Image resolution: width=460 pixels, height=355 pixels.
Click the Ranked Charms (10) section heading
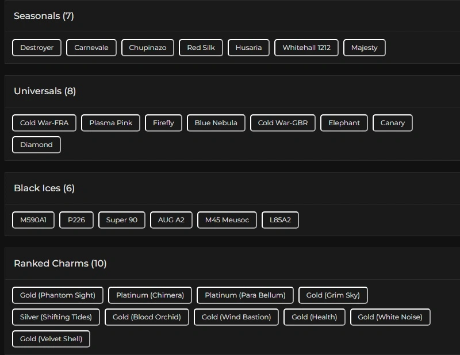(x=60, y=264)
